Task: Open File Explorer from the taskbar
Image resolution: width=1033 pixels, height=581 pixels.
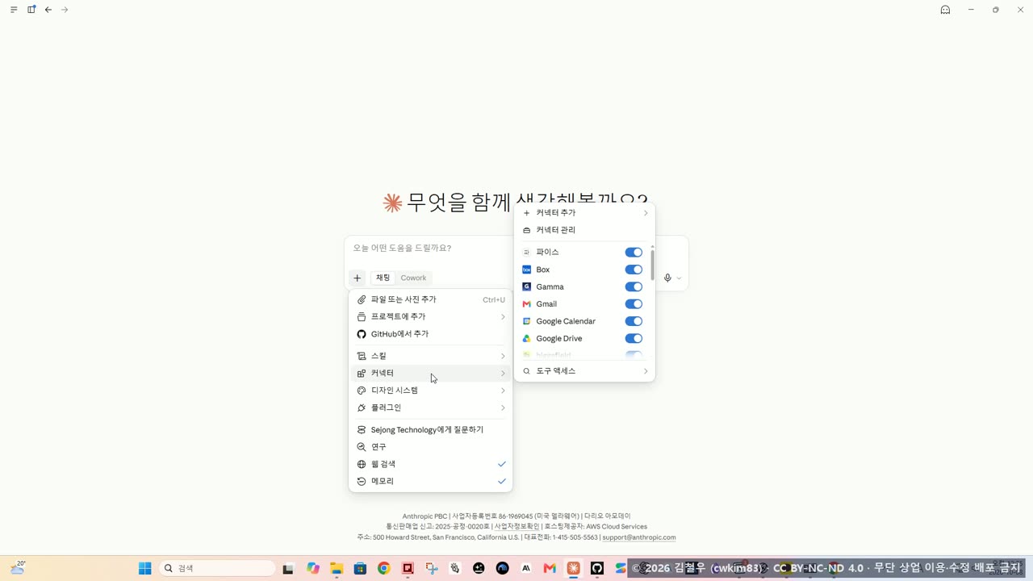Action: point(337,568)
